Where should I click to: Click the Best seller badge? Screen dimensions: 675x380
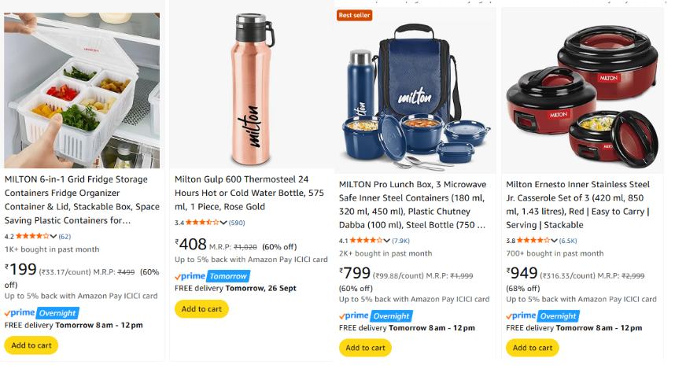click(354, 15)
